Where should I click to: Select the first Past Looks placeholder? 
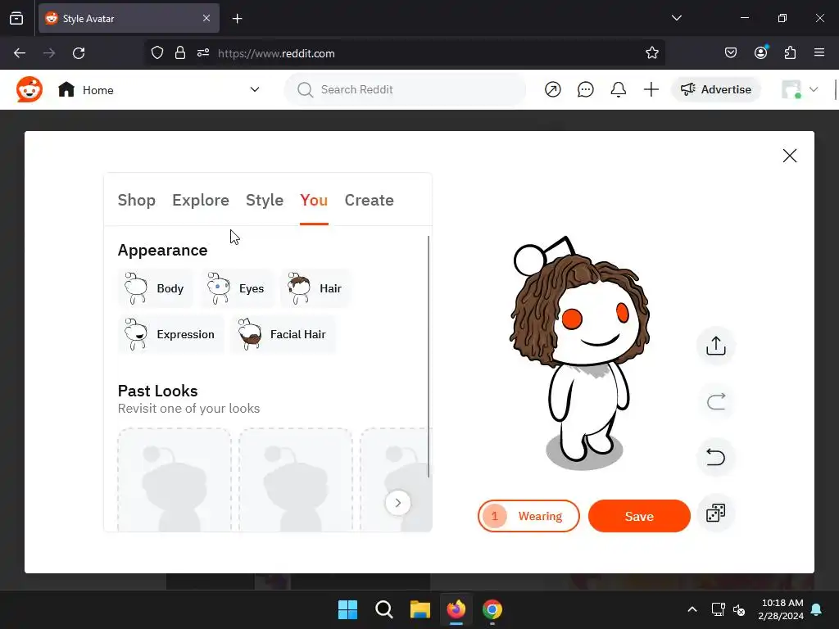(x=175, y=480)
